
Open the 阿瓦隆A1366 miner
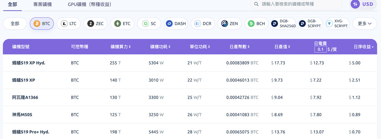tap(25, 97)
